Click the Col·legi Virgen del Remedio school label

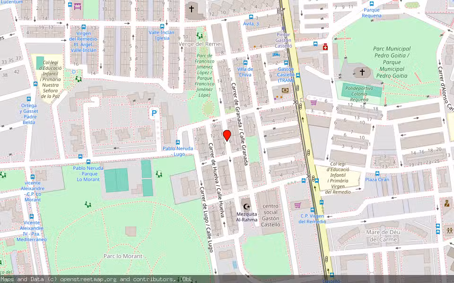click(338, 178)
